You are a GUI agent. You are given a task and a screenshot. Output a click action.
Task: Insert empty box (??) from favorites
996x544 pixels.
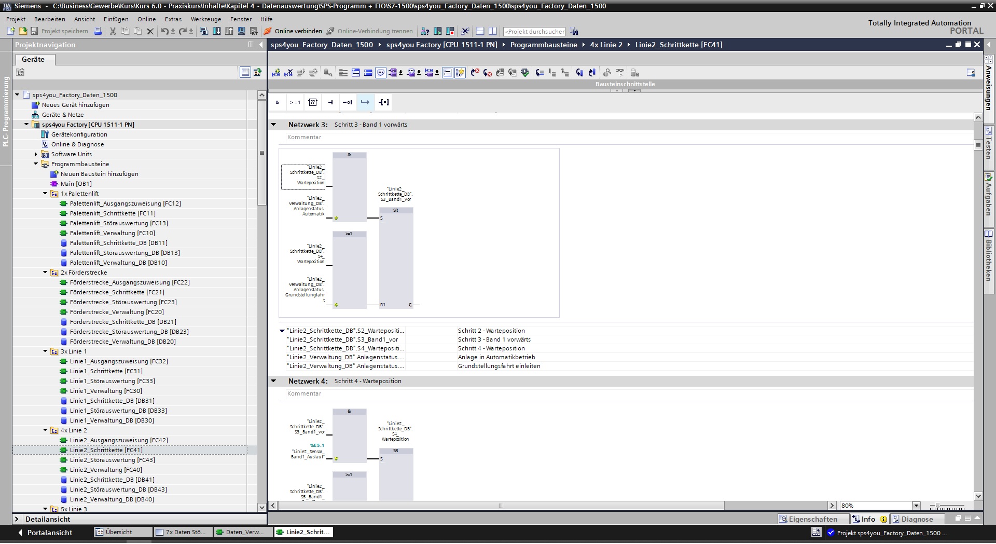tap(313, 102)
